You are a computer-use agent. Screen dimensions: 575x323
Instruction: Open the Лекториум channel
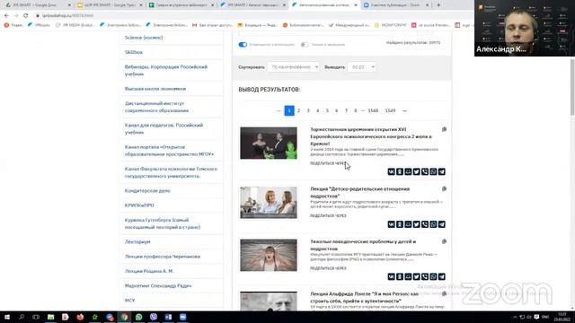click(137, 242)
